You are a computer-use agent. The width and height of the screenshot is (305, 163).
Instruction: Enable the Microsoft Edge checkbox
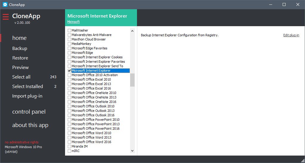(x=69, y=53)
